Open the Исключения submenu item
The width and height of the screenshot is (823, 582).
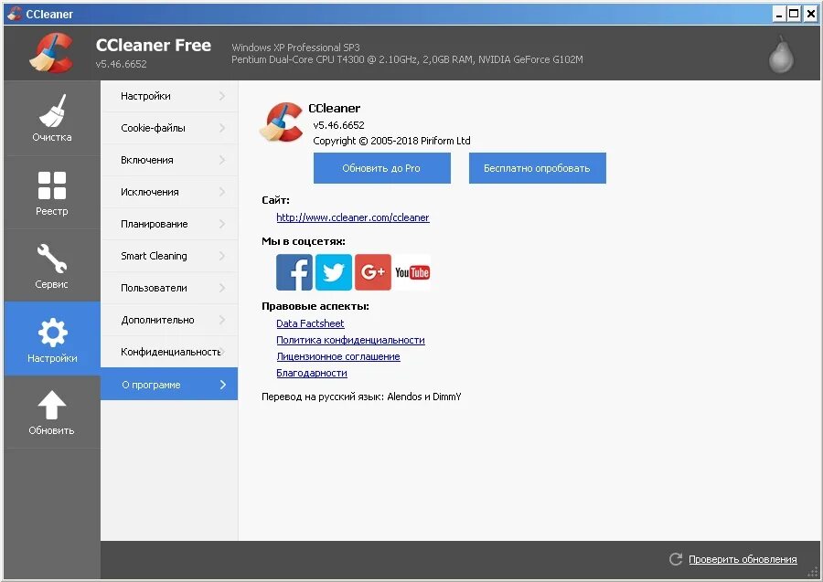pyautogui.click(x=169, y=192)
